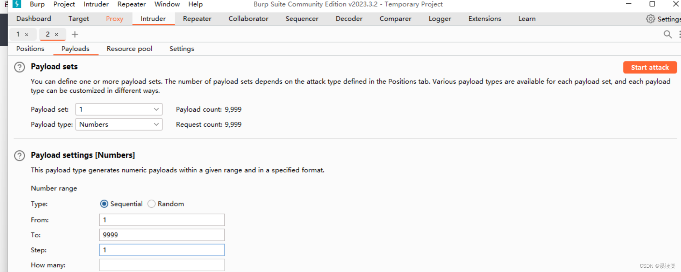Select the Sequential radio button

point(104,204)
